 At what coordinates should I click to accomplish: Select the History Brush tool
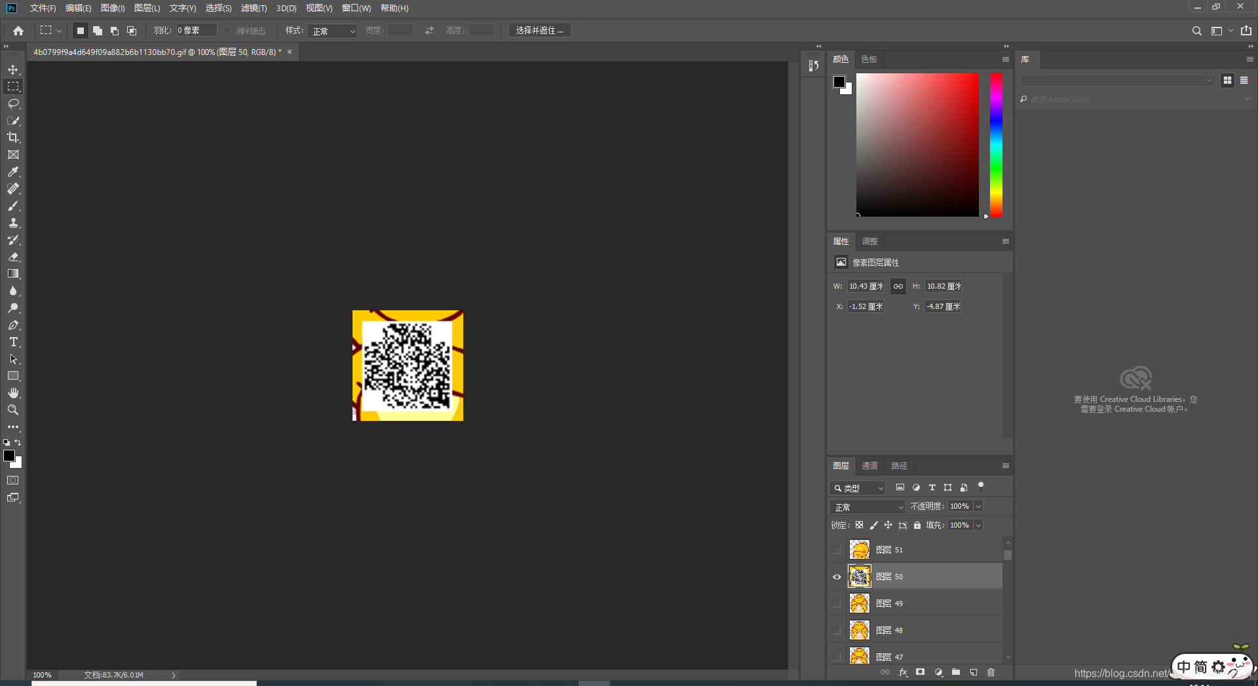13,240
